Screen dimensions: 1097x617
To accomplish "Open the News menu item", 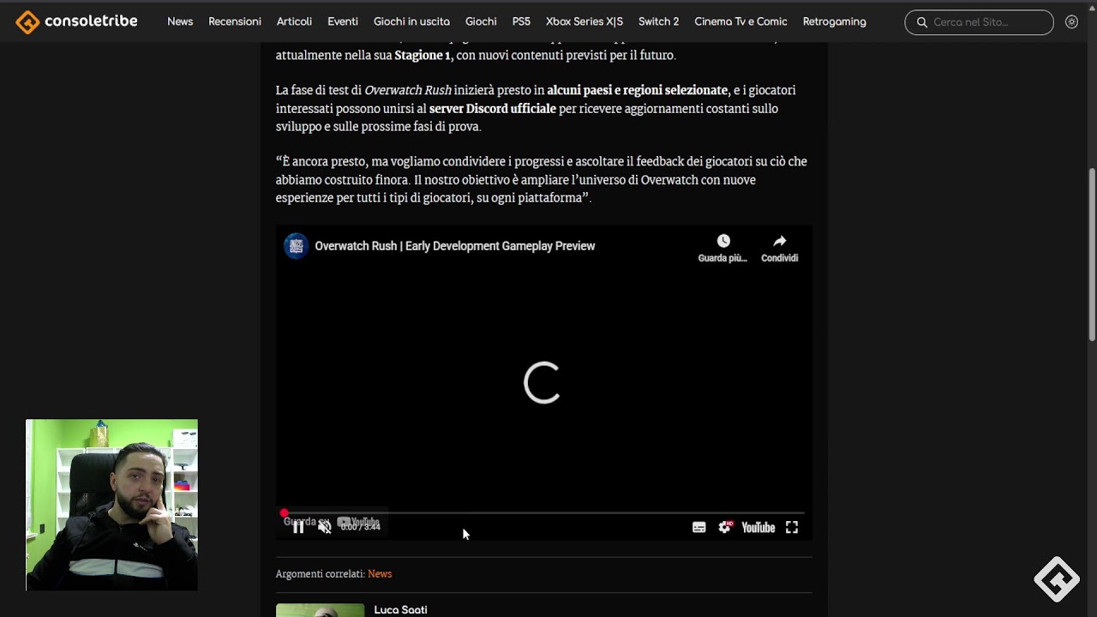I will (x=180, y=21).
